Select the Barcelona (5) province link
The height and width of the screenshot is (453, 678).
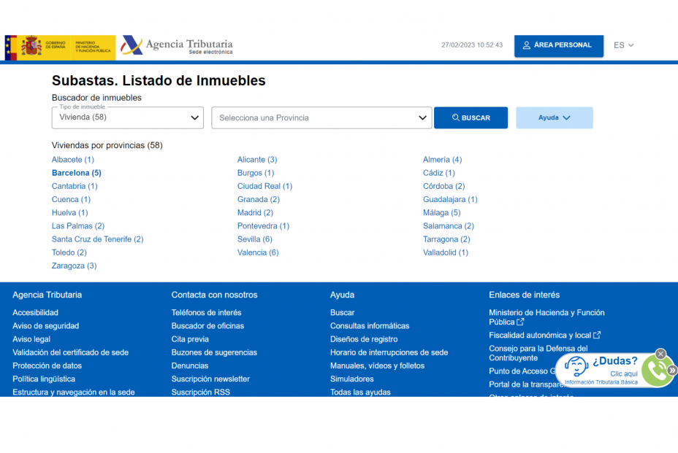[76, 173]
